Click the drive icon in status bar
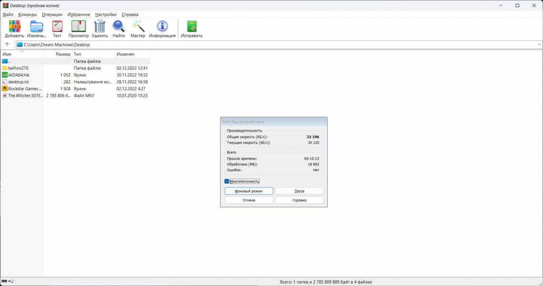543x286 pixels. [x=4, y=281]
